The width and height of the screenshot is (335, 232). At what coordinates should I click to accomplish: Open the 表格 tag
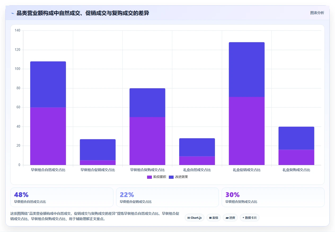(214, 218)
